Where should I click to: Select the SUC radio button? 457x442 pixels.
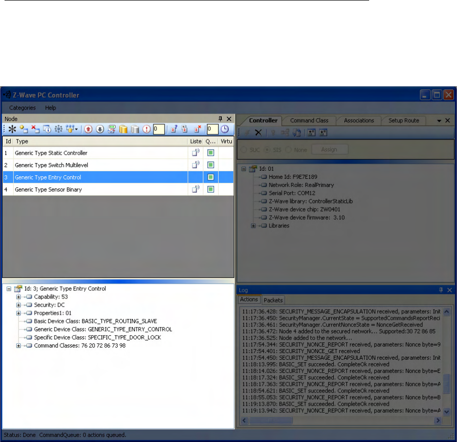tap(244, 150)
